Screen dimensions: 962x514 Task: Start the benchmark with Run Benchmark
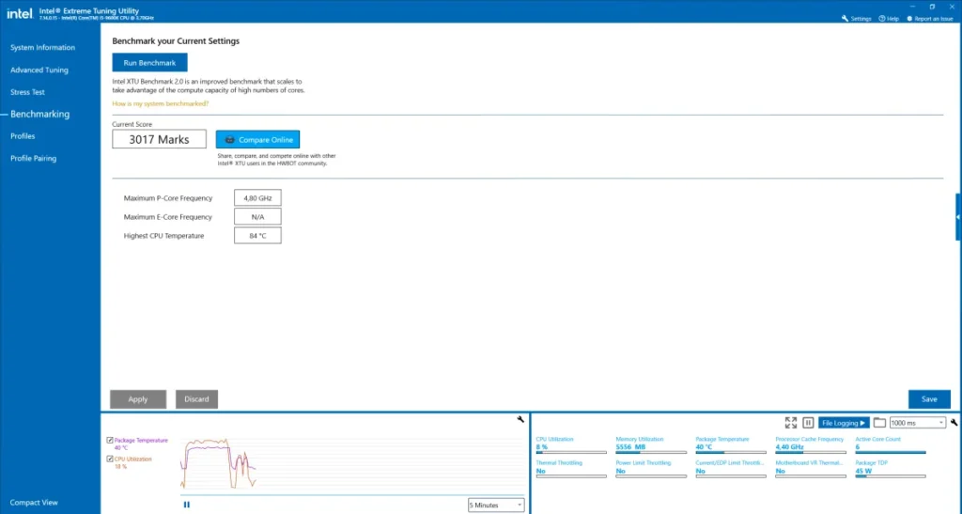click(x=149, y=63)
